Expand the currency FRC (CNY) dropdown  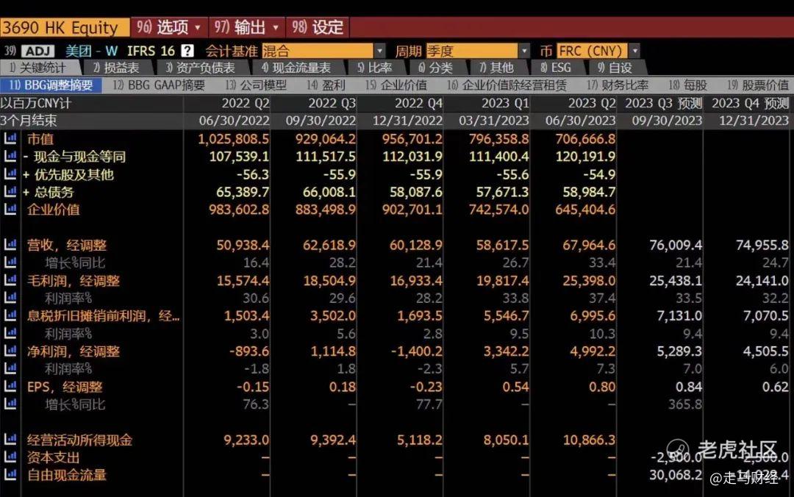(x=634, y=51)
